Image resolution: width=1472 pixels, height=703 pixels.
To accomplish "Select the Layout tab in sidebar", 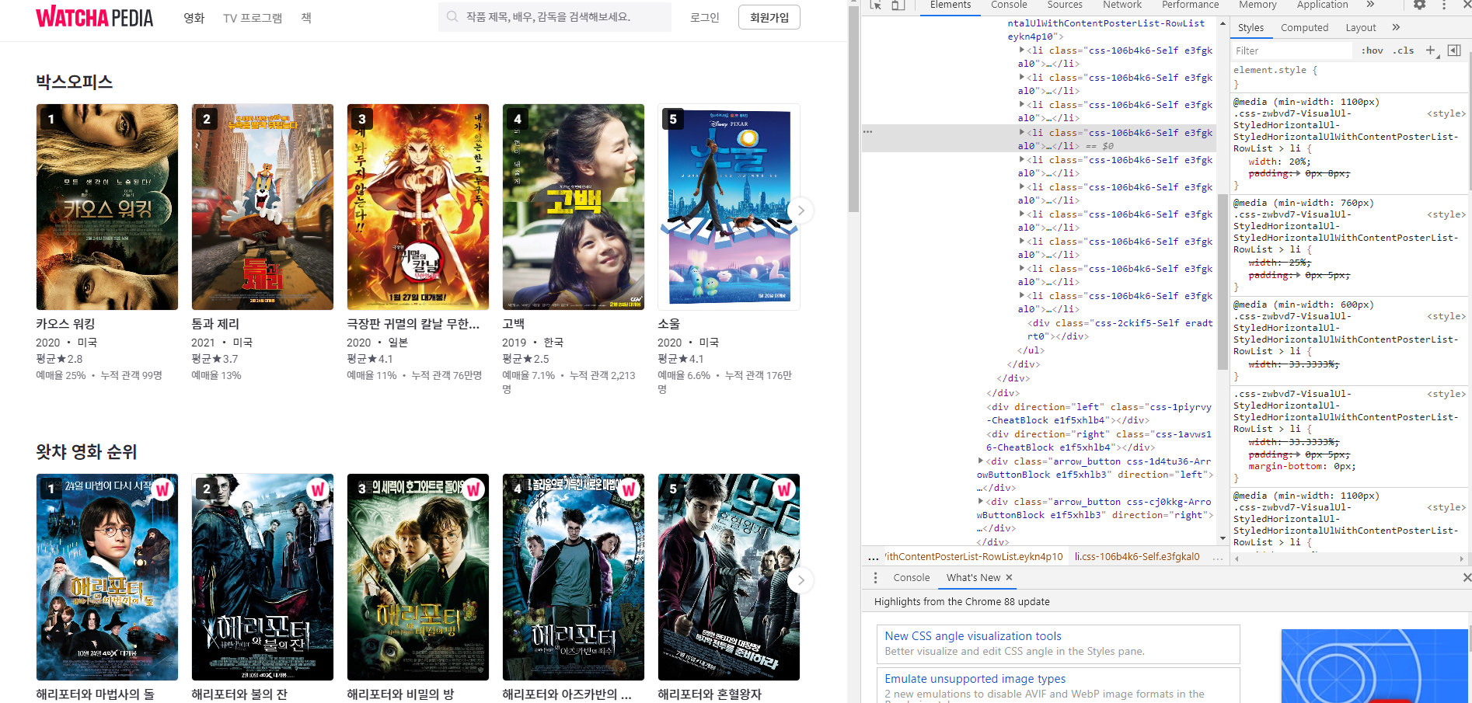I will click(x=1360, y=27).
